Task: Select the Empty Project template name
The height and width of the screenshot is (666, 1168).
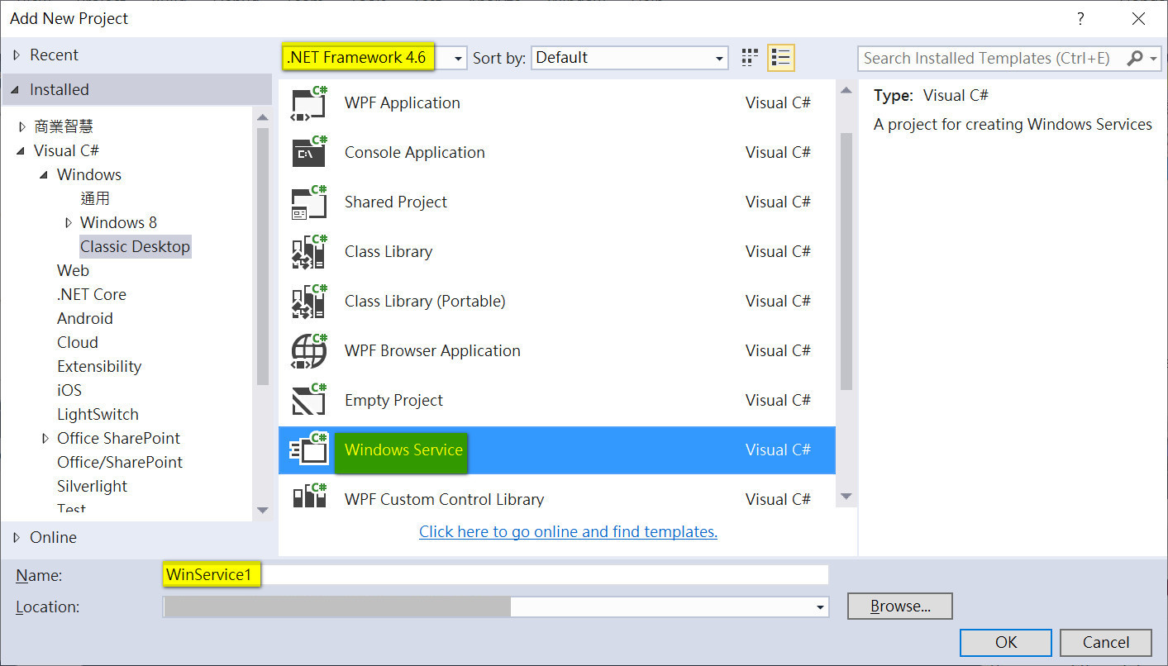Action: click(x=393, y=401)
